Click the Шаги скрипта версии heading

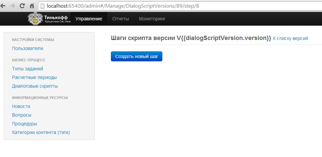point(191,38)
